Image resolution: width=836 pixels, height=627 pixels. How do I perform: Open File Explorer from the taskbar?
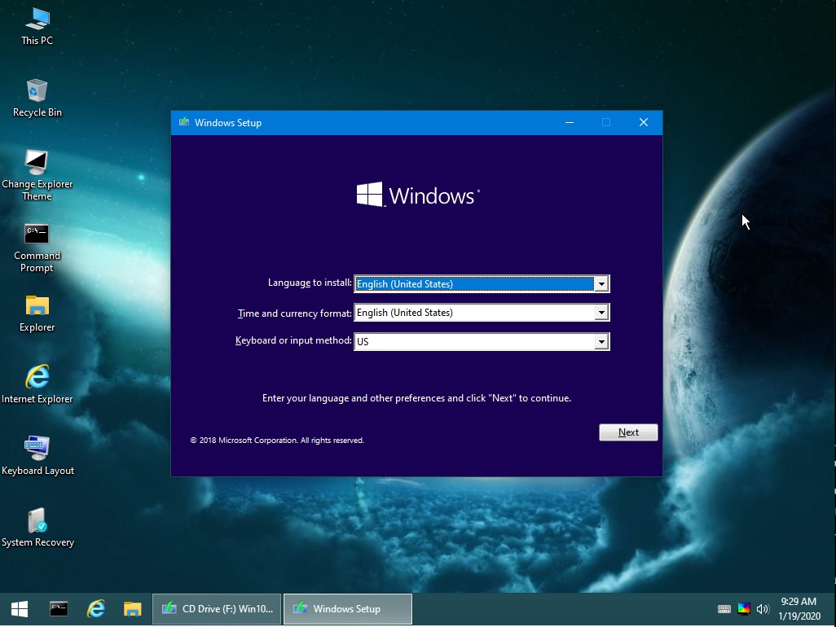coord(132,609)
